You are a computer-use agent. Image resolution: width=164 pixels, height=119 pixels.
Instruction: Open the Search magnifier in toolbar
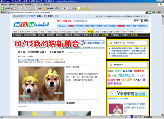point(35,9)
